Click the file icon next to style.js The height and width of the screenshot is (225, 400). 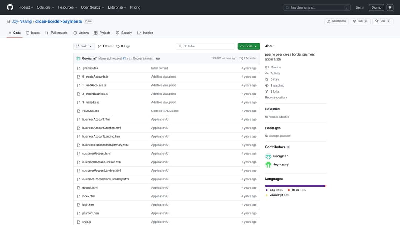pyautogui.click(x=79, y=222)
